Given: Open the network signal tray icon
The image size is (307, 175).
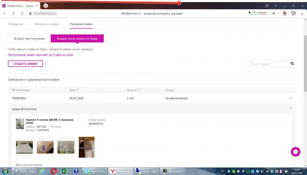Looking at the screenshot, I should (x=267, y=171).
